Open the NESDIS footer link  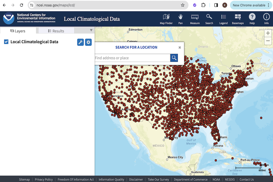click(230, 179)
